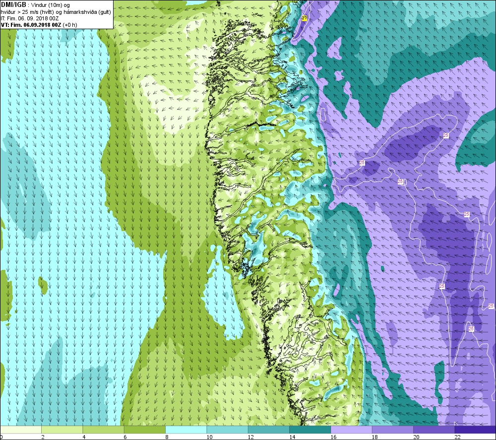Click the legend scale number 22

point(457,437)
